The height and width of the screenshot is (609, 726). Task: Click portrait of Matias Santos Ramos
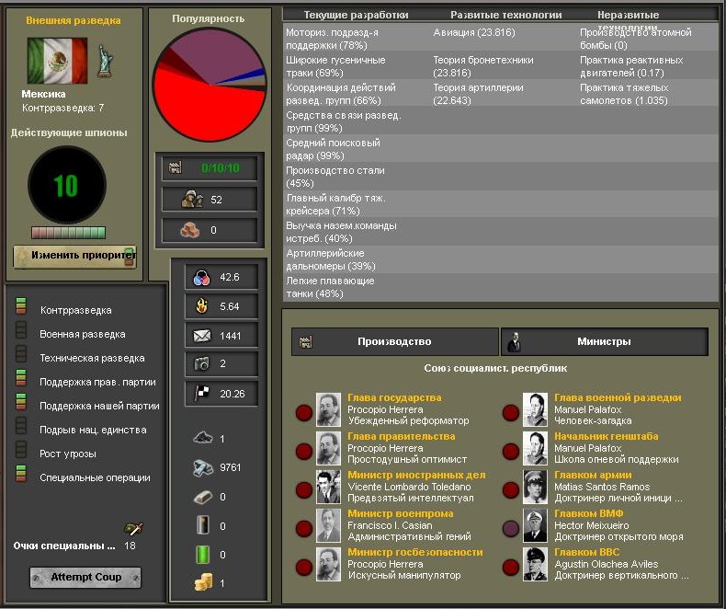(535, 487)
